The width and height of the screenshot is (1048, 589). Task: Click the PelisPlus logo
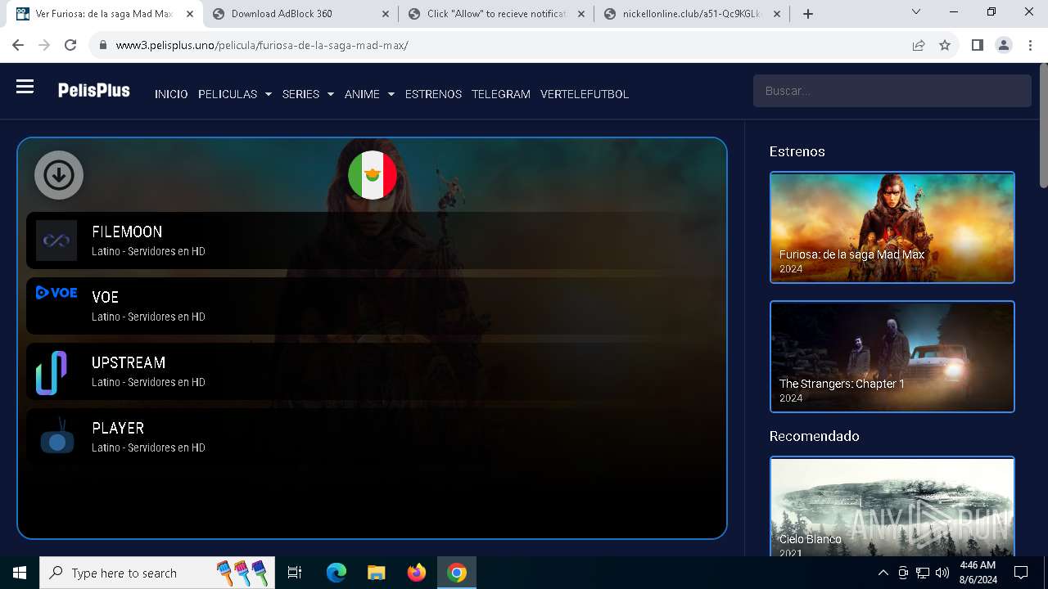pos(93,91)
